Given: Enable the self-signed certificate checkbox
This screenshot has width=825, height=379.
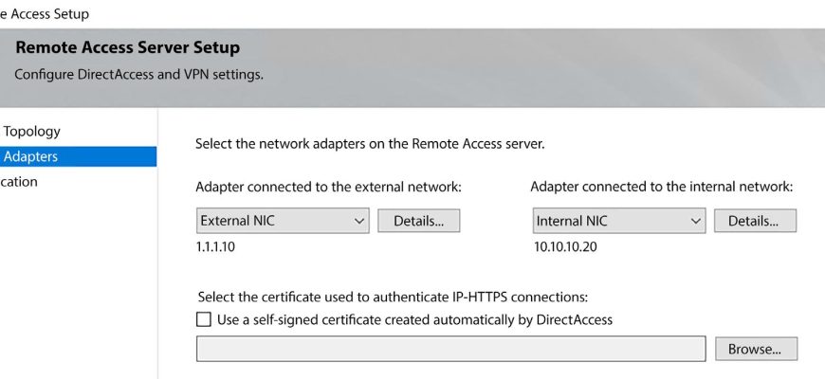Looking at the screenshot, I should [x=204, y=319].
